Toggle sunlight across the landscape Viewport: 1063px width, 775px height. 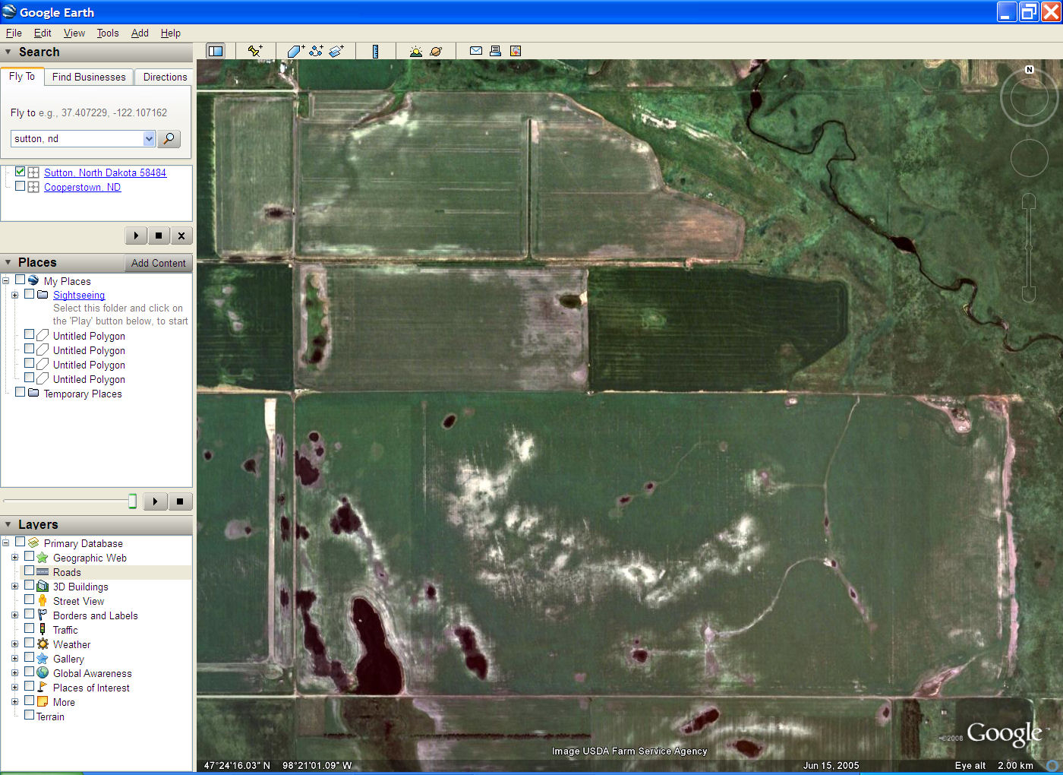click(415, 51)
